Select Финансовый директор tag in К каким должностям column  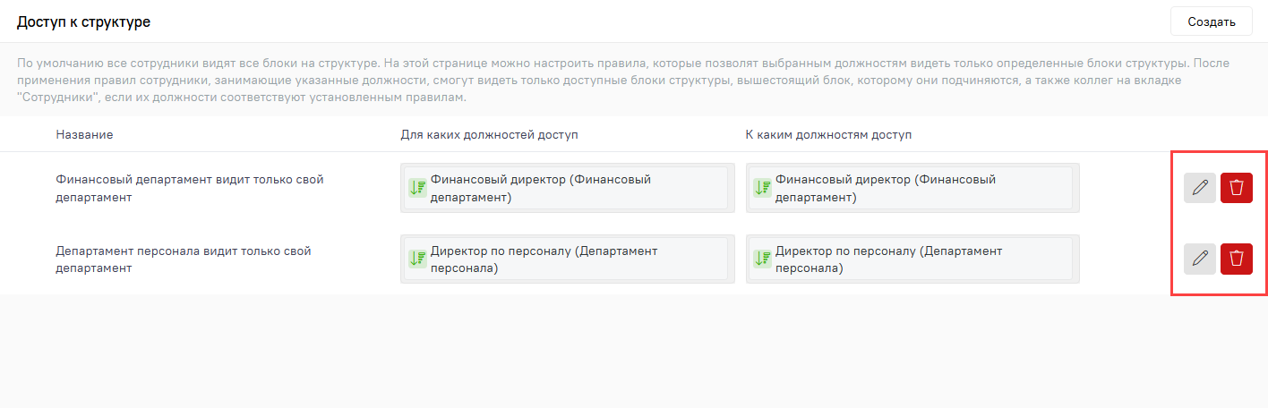[x=911, y=188]
